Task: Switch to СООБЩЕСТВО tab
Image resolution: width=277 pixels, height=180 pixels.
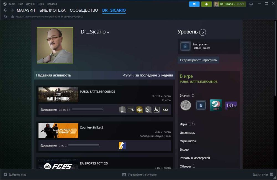Action: [84, 10]
